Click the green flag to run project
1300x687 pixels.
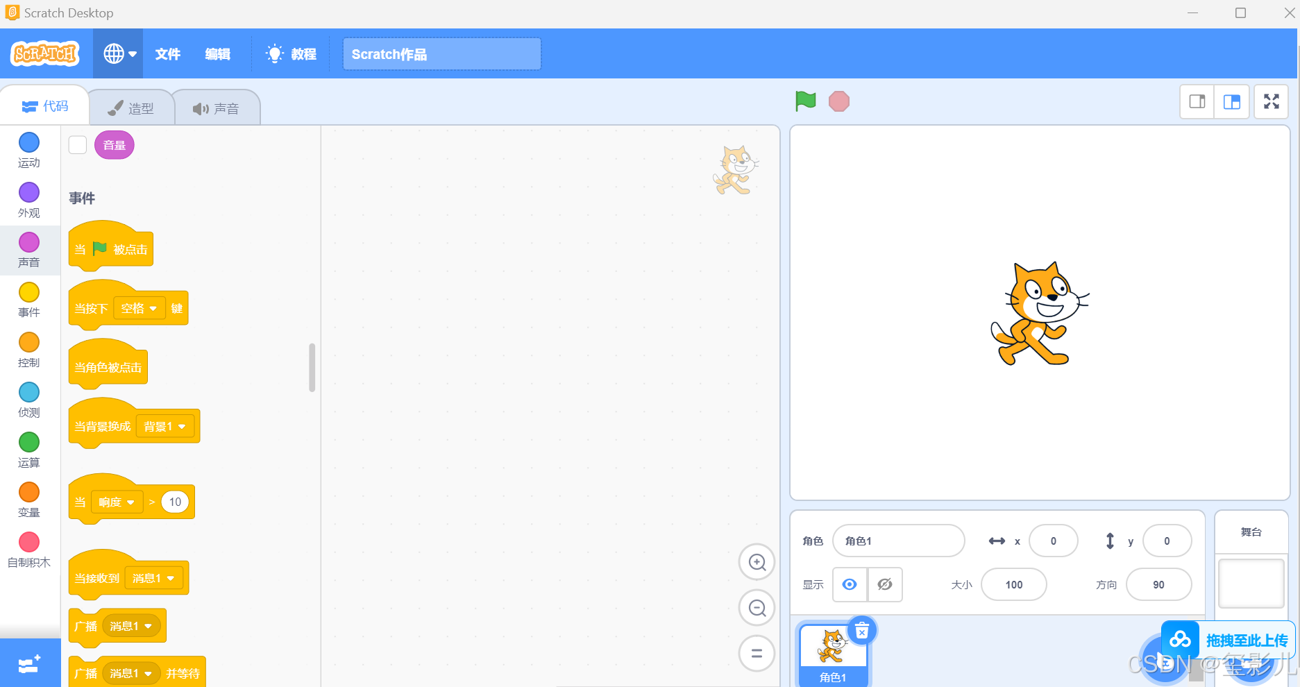(x=805, y=101)
